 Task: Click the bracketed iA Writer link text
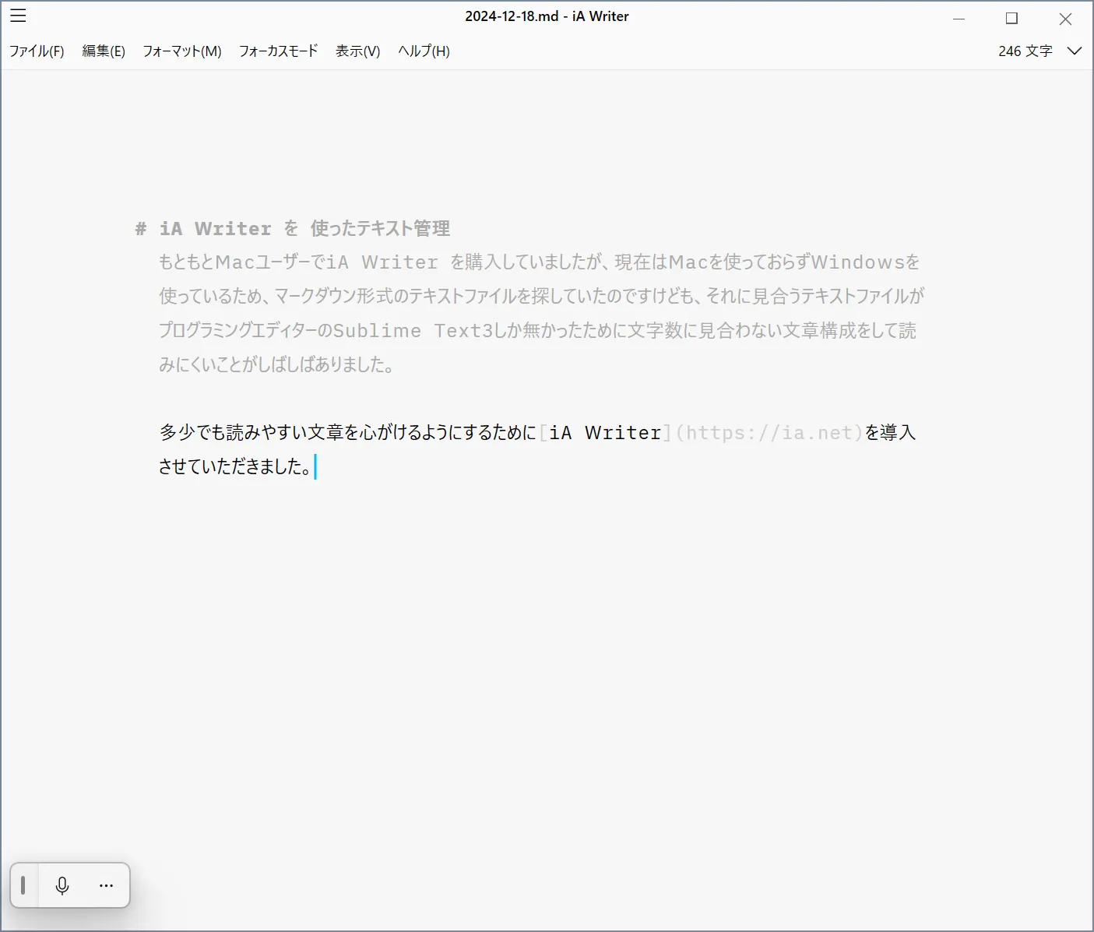(x=605, y=433)
